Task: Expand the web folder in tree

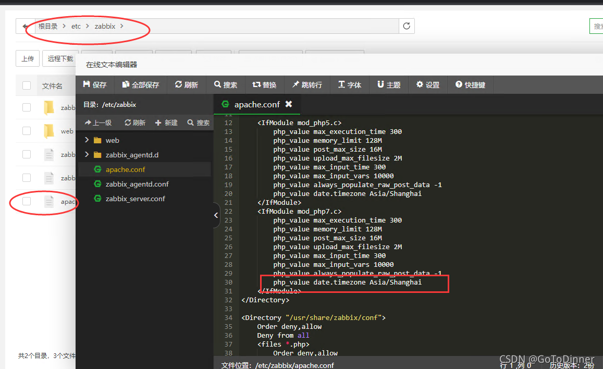Action: pos(87,140)
